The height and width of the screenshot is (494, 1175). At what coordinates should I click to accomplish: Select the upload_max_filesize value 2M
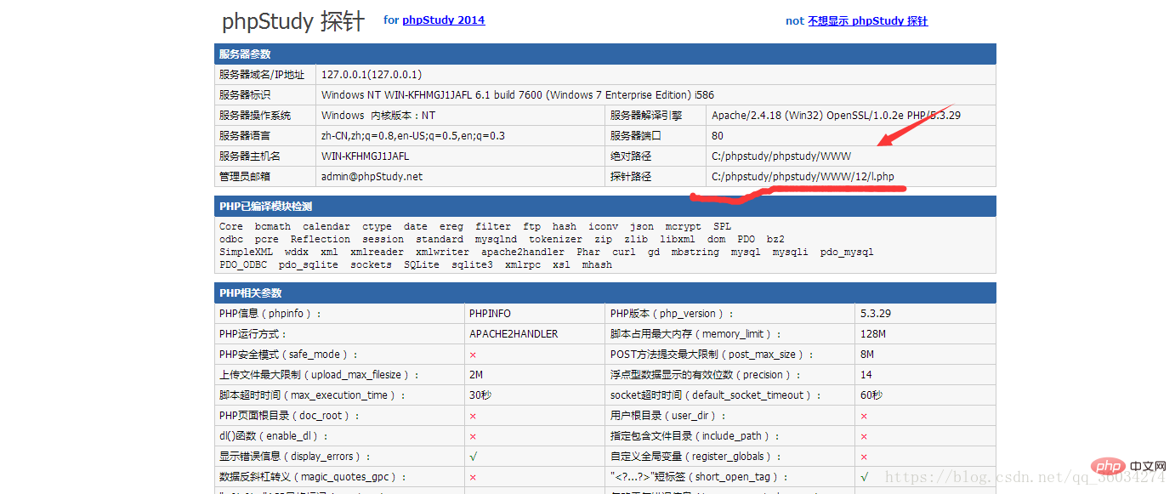pyautogui.click(x=476, y=375)
